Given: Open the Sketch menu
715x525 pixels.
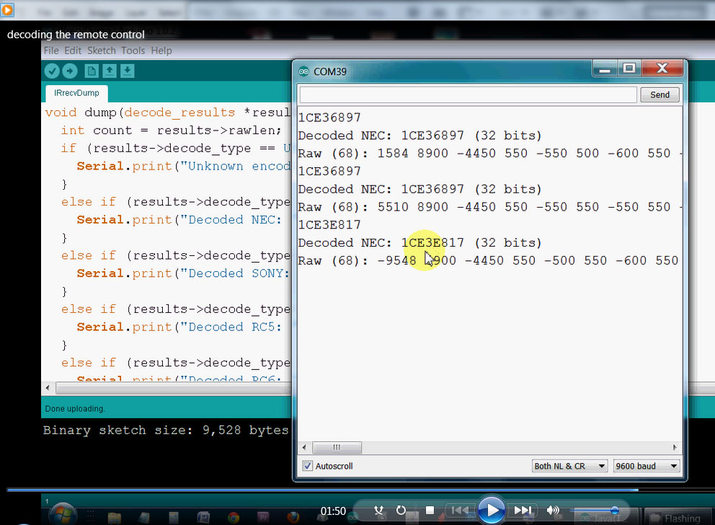Looking at the screenshot, I should point(101,50).
